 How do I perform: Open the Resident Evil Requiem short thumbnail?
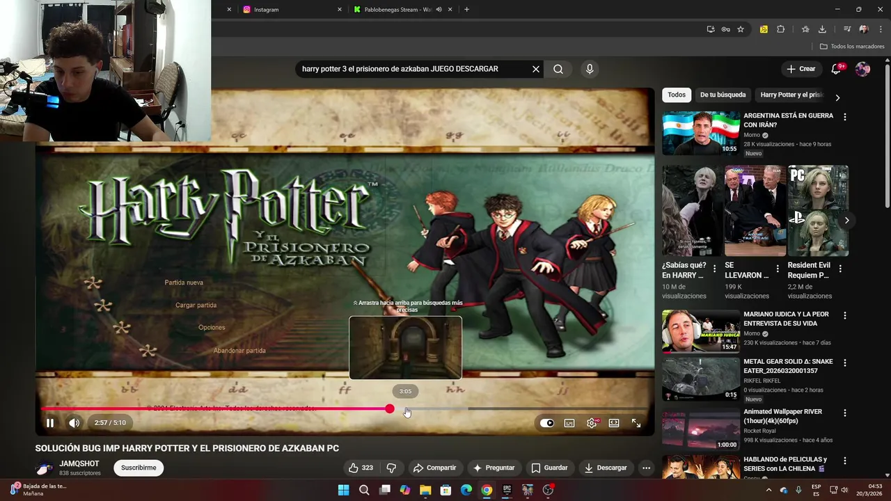818,211
